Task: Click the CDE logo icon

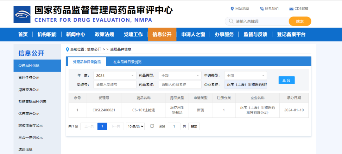Action: click(22, 15)
